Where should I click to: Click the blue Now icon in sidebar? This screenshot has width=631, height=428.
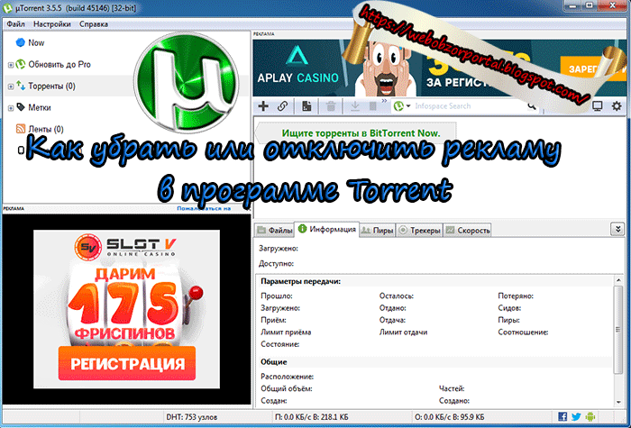20,42
